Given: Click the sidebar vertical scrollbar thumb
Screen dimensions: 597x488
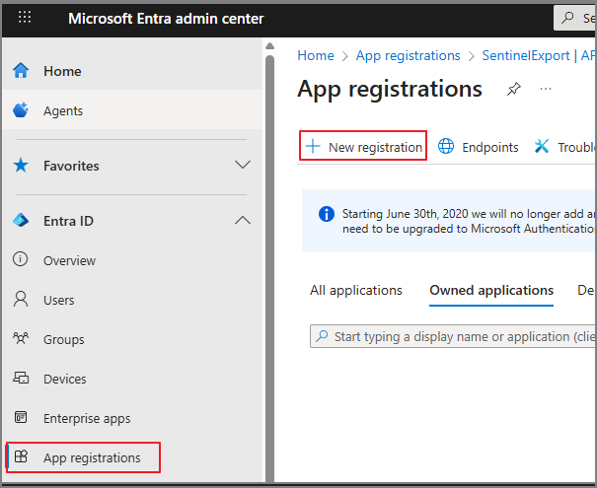Looking at the screenshot, I should [270, 268].
